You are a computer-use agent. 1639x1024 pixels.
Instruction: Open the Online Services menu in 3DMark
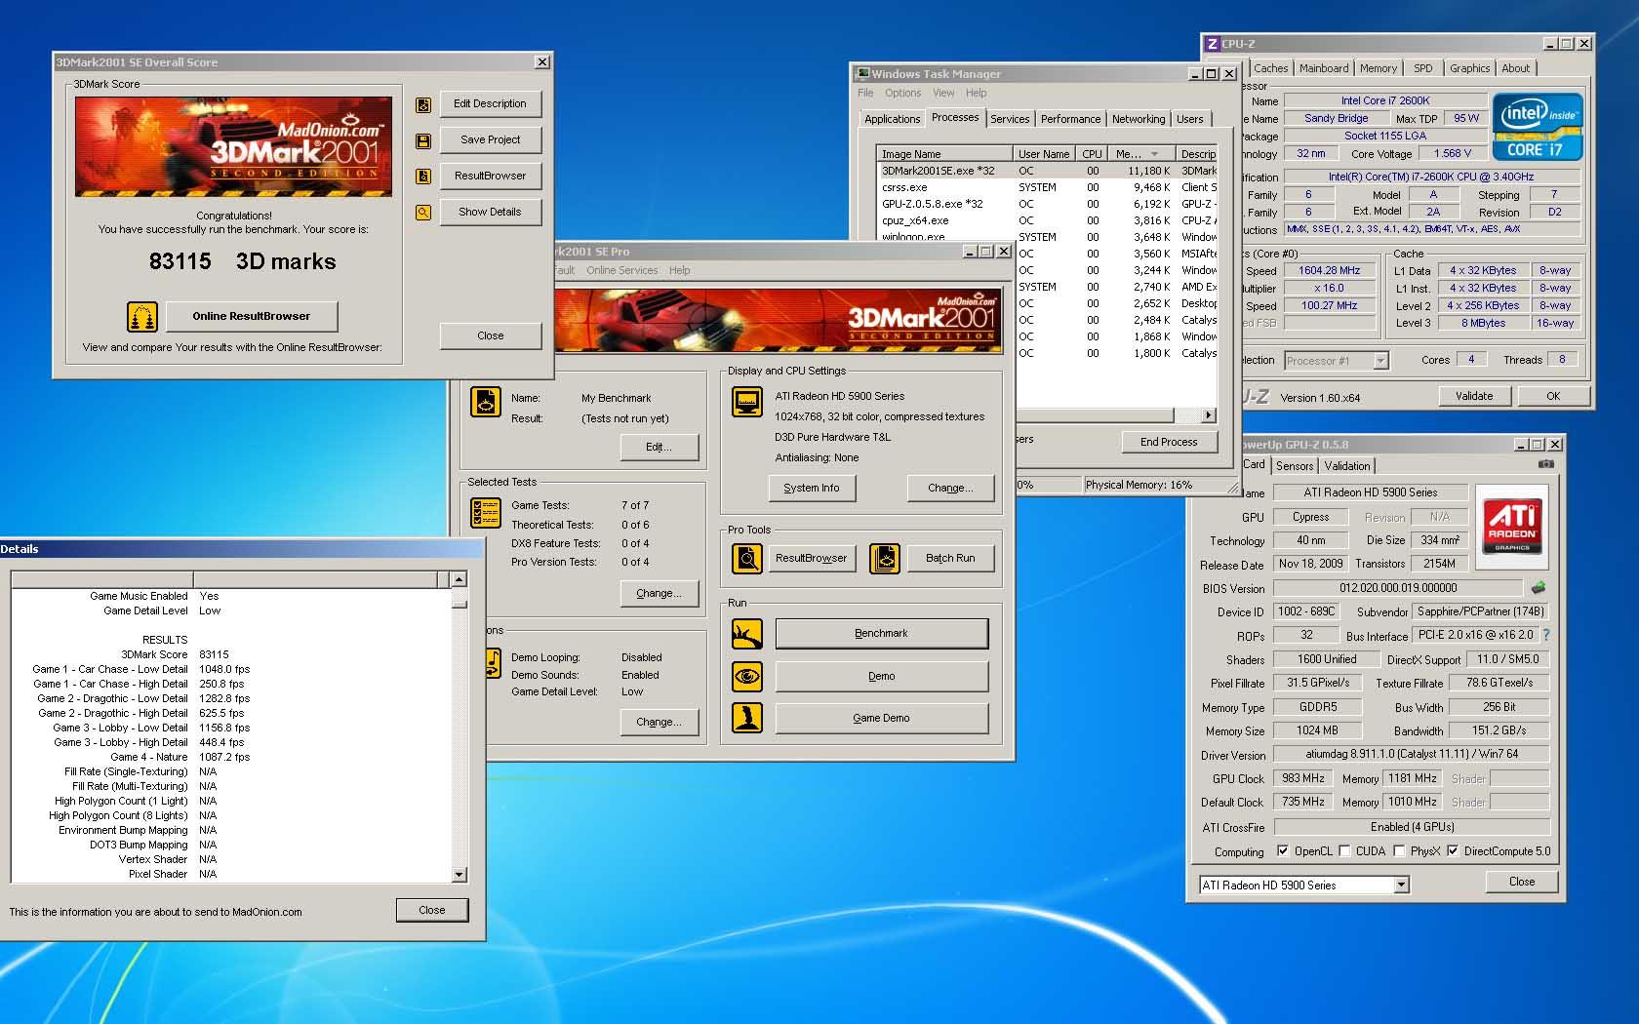[622, 270]
